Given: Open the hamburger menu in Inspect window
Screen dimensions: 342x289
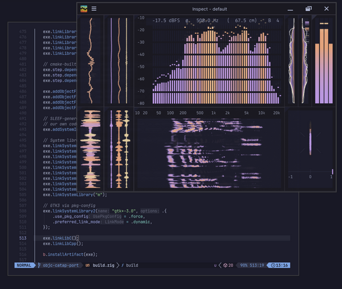Looking at the screenshot, I should pyautogui.click(x=94, y=9).
